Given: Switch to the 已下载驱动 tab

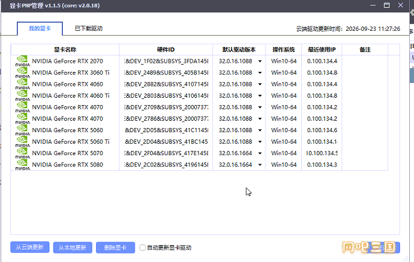Looking at the screenshot, I should pos(89,28).
